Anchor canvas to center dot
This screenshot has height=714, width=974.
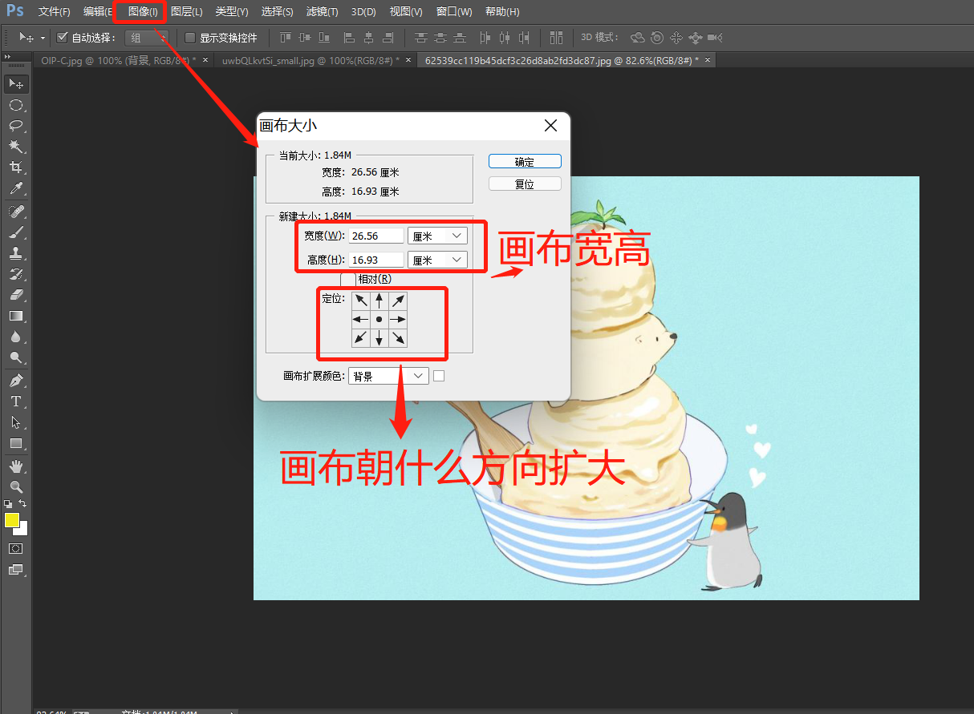(379, 319)
